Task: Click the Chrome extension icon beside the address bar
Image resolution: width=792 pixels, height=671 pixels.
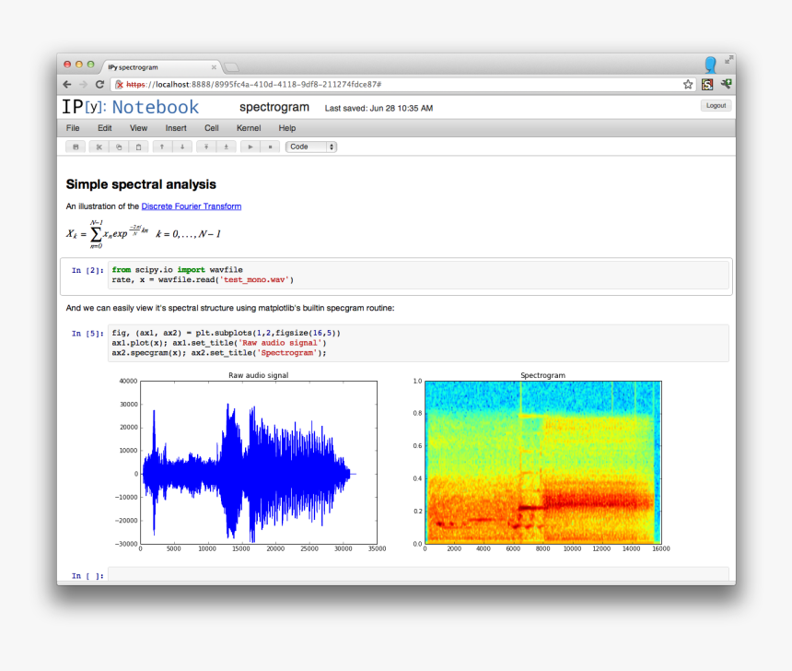Action: coord(706,83)
